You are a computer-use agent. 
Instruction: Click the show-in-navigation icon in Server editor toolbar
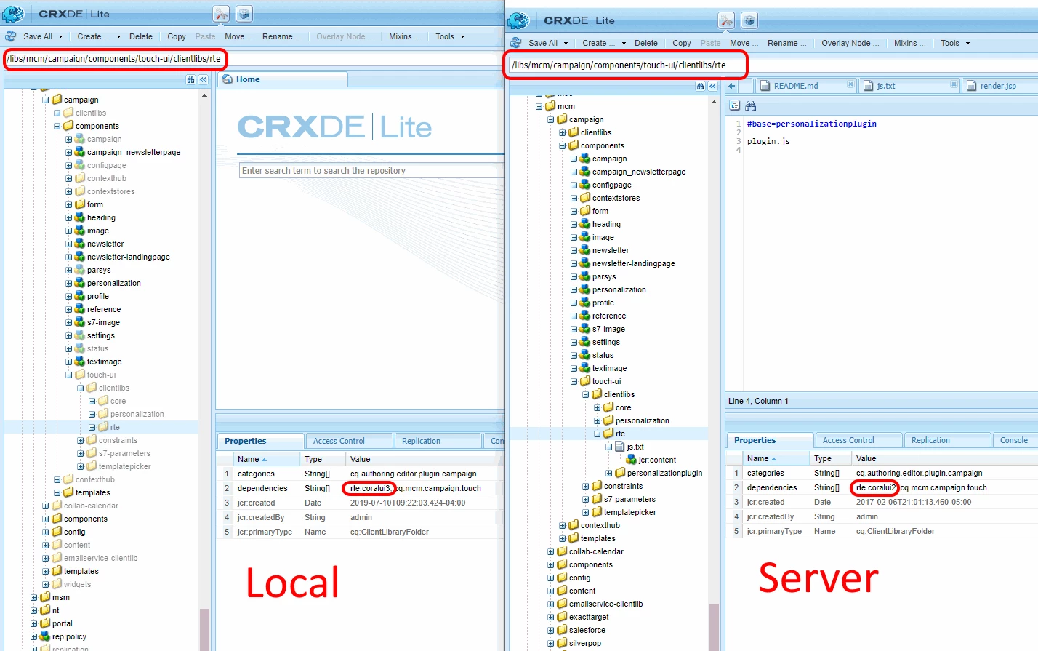click(734, 106)
